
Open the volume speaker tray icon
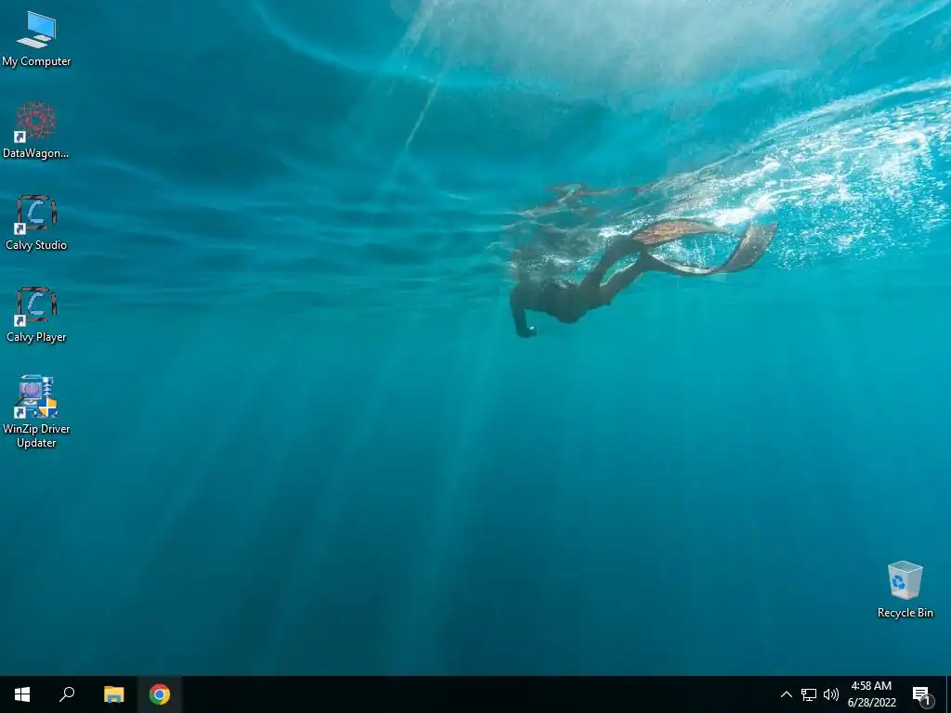tap(831, 694)
